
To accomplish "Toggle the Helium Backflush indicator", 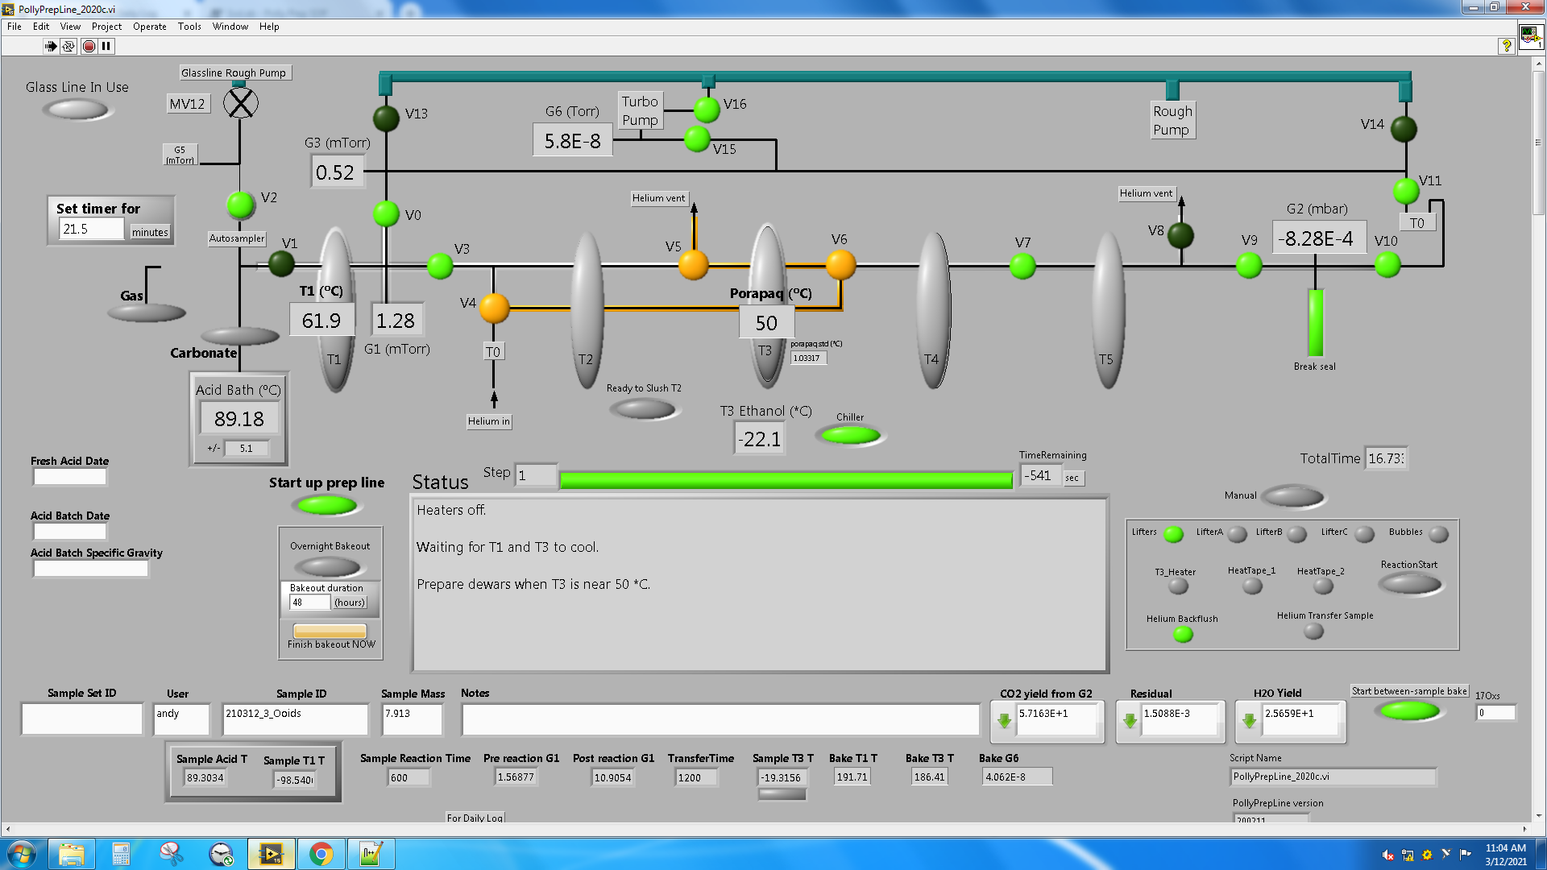I will point(1183,635).
